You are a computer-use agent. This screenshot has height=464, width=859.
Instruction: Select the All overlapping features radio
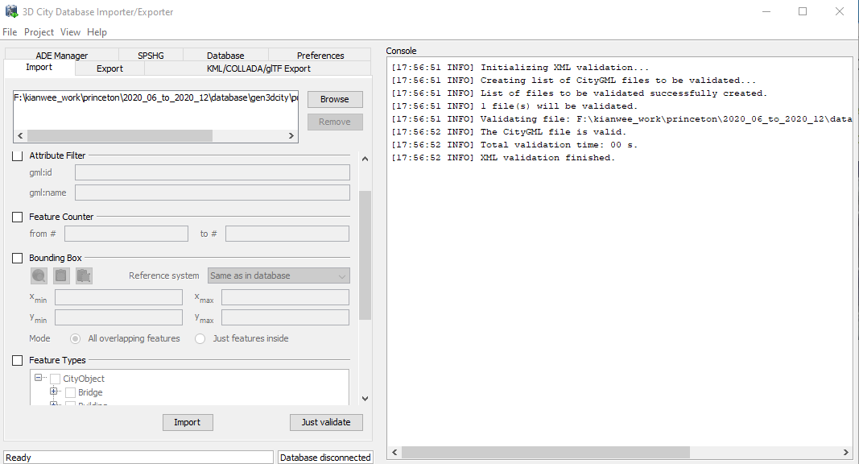point(75,339)
